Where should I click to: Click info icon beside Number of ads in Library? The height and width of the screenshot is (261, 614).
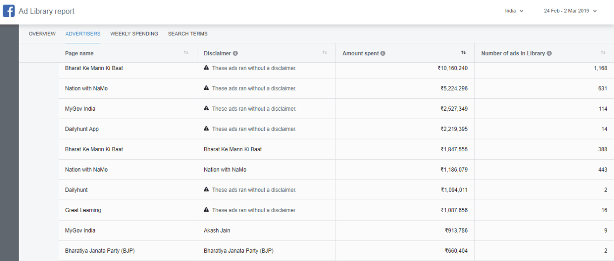(549, 54)
